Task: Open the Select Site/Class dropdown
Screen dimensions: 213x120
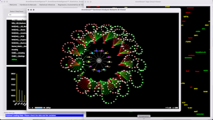Action: 17,15
